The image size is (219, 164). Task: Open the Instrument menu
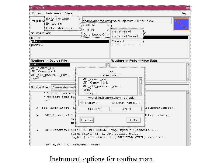tap(54, 13)
